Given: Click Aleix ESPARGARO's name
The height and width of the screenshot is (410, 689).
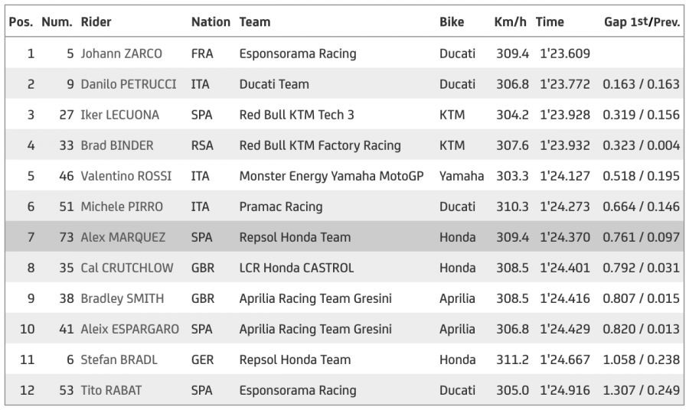Looking at the screenshot, I should 129,329.
